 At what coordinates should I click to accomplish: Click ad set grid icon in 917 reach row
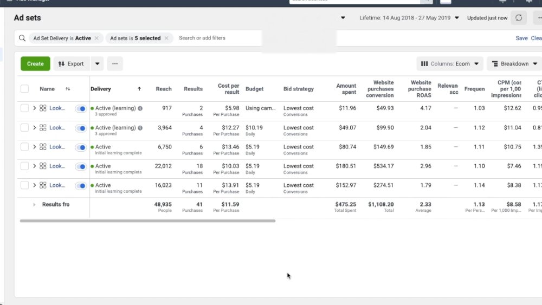coord(43,108)
